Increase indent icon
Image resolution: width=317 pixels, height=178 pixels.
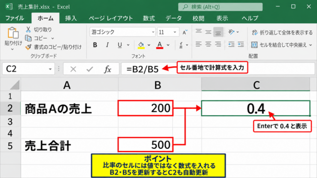pyautogui.click(x=241, y=44)
